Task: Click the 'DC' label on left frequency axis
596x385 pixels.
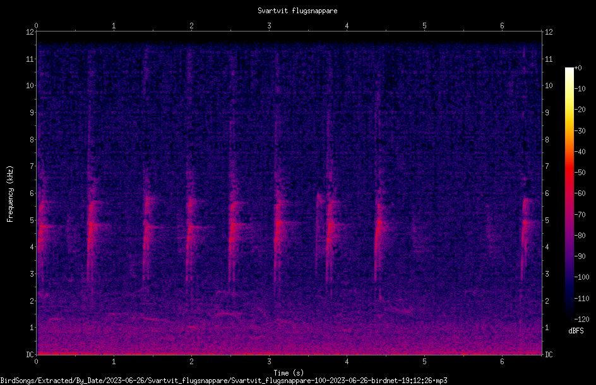Action: coord(30,355)
